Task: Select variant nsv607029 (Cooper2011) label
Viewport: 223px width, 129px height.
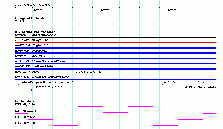Action: 32,51
